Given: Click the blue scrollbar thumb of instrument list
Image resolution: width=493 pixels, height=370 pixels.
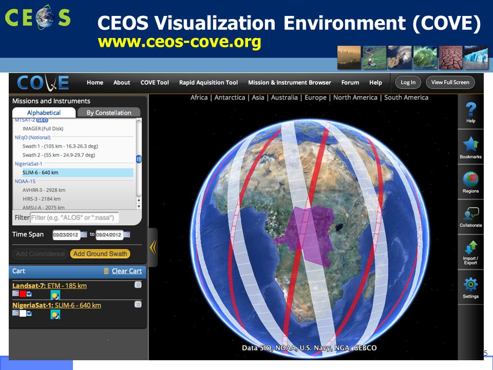Looking at the screenshot, I should coord(139,159).
